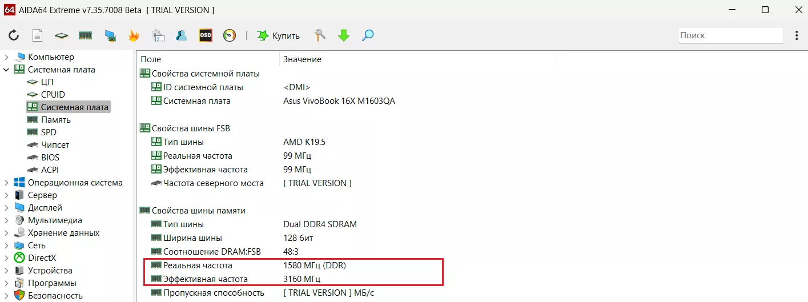Open the Report page icon

tap(37, 35)
